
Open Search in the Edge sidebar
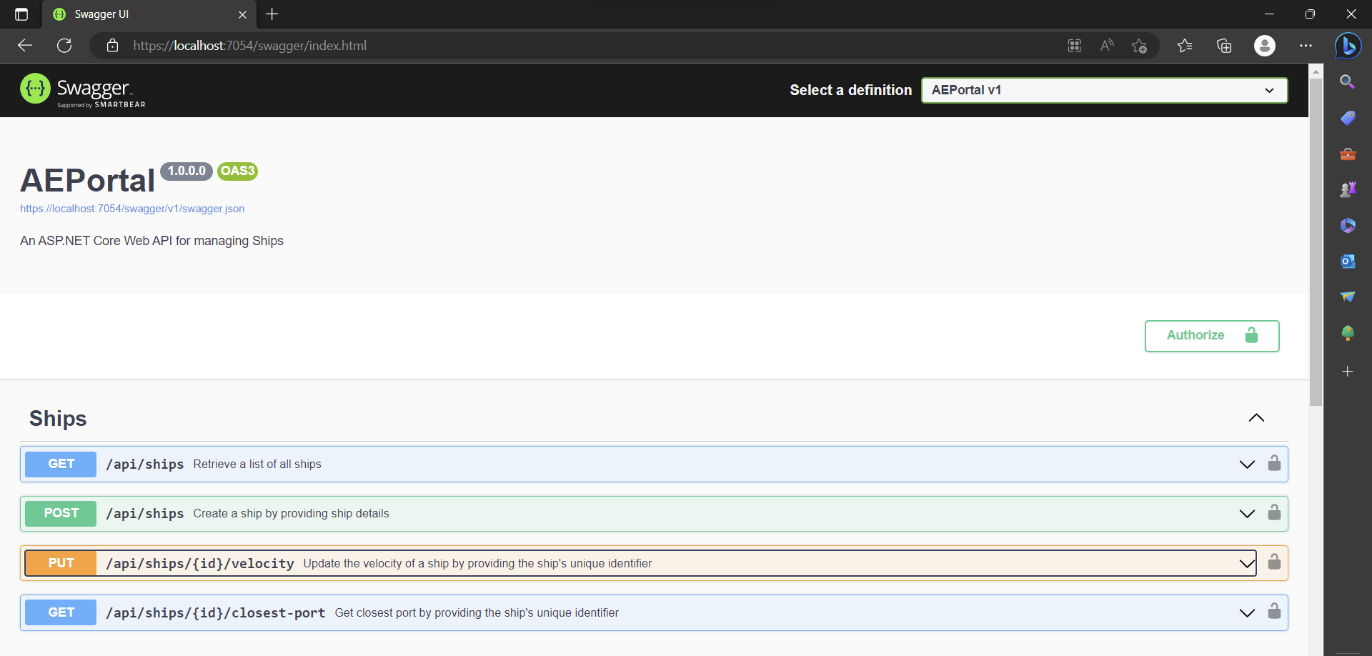pyautogui.click(x=1348, y=82)
